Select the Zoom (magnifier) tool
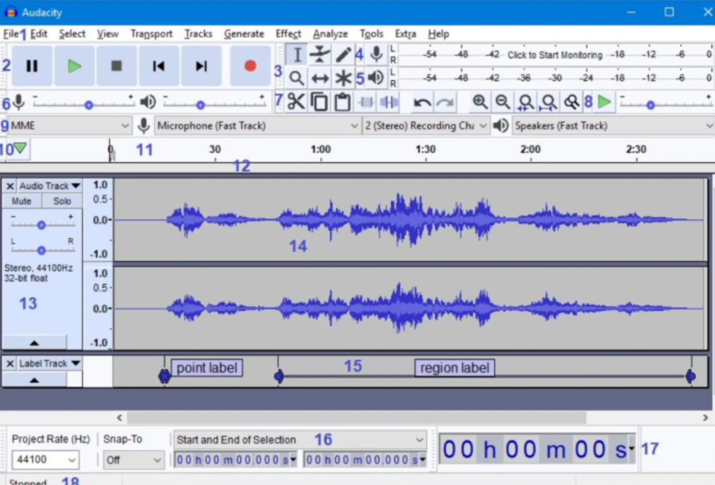 297,78
